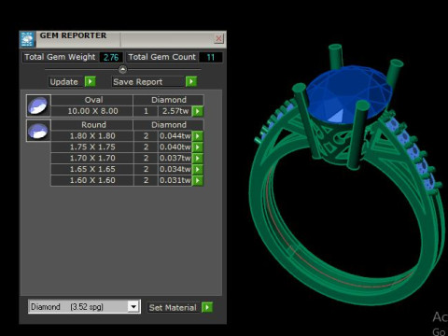The image size is (448, 336).
Task: Click the green arrow for 0.031tw row
Action: pos(198,180)
